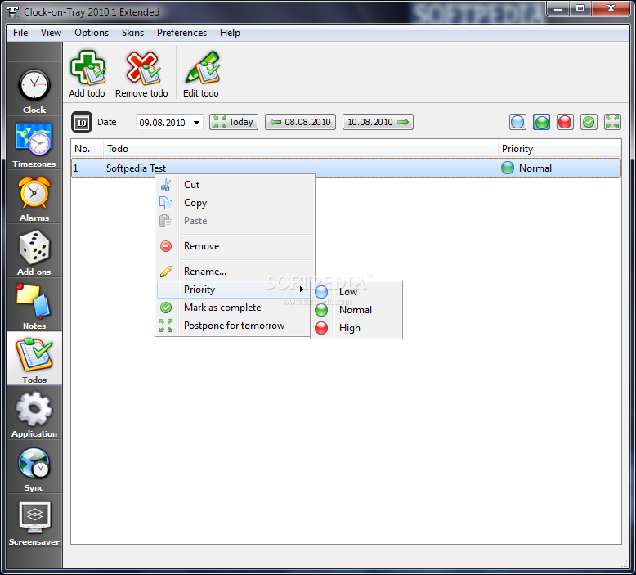This screenshot has width=636, height=575.
Task: Click the calendar icon beside Date
Action: pyautogui.click(x=82, y=122)
